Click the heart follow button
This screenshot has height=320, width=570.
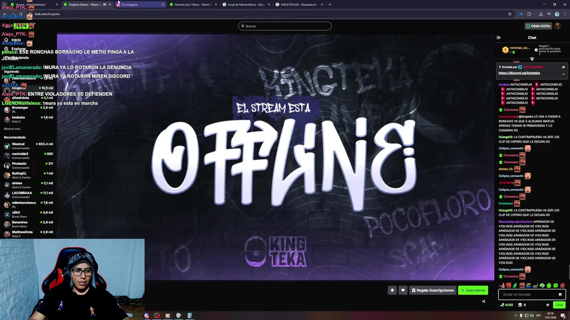[403, 290]
